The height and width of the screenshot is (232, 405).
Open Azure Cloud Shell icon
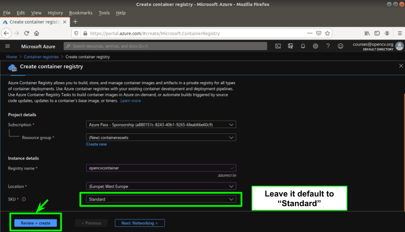tap(278, 46)
